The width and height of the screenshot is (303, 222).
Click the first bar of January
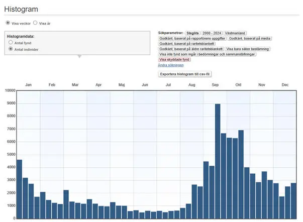click(19, 189)
